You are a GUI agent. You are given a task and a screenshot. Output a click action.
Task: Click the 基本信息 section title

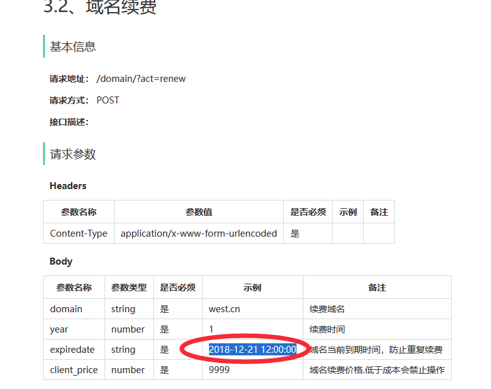73,46
